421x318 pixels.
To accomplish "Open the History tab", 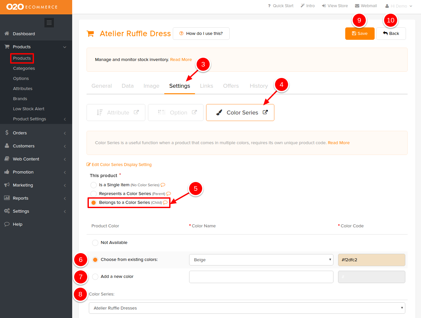I will point(259,86).
